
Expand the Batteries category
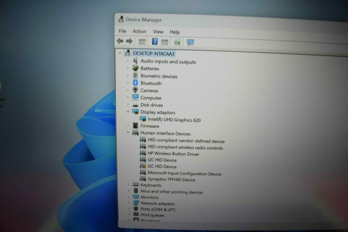pyautogui.click(x=128, y=68)
